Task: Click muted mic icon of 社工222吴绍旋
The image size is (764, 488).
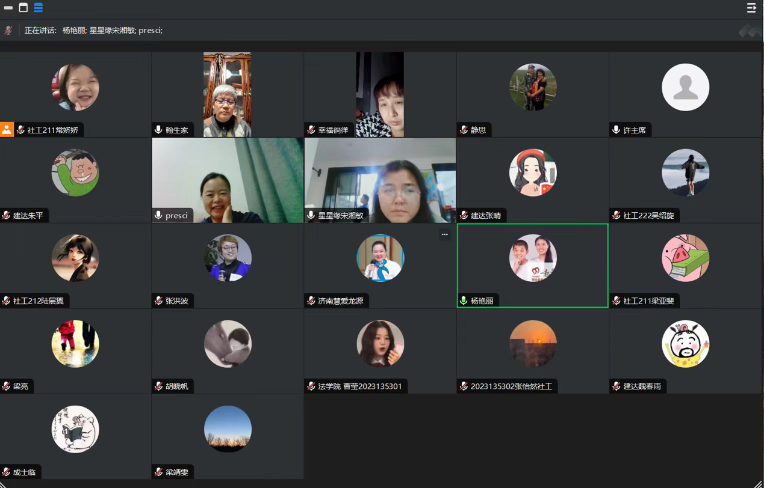Action: point(616,215)
